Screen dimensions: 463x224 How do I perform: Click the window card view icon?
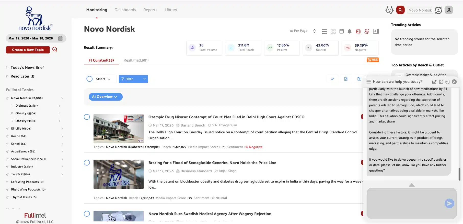[341, 31]
